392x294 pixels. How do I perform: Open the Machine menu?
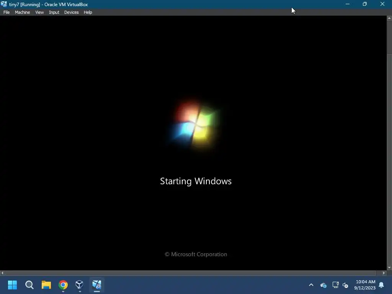[23, 12]
